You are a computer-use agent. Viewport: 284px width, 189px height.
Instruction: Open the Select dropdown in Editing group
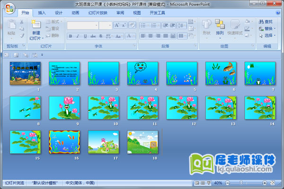pyautogui.click(x=268, y=35)
